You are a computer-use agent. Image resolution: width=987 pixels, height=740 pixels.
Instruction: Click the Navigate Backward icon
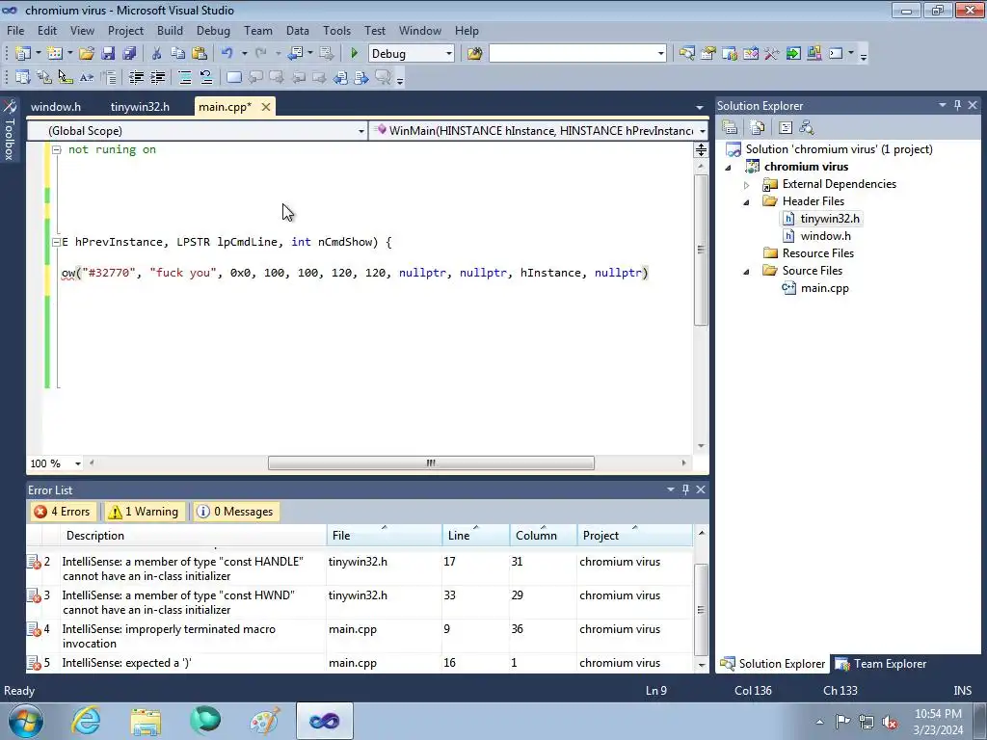(x=295, y=54)
